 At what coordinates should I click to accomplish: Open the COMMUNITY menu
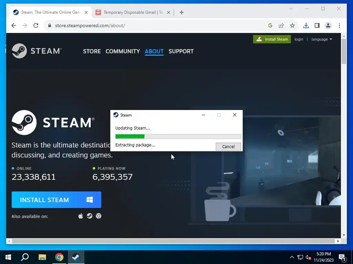tap(123, 52)
